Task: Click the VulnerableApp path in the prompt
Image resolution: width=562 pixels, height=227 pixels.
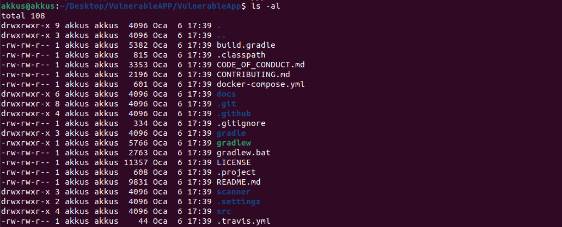Action: coord(217,6)
